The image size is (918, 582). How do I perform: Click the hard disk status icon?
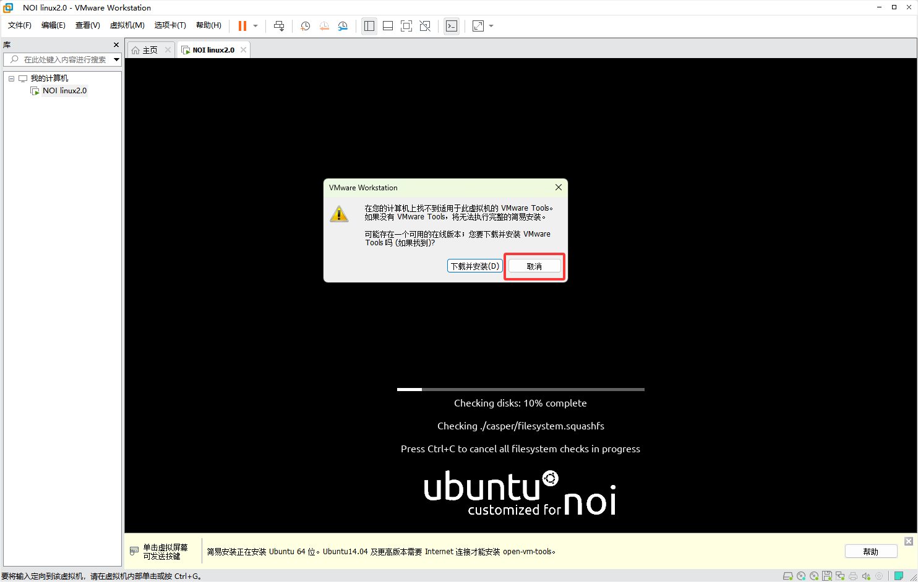tap(788, 576)
